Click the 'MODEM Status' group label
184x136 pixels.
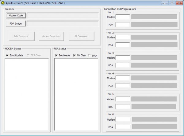tap(13, 49)
